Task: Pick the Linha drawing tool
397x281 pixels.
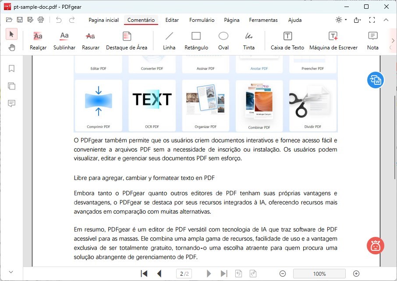Action: [x=169, y=41]
